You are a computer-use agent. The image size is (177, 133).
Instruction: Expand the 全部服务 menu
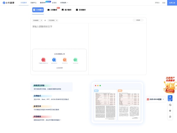click(x=64, y=3)
